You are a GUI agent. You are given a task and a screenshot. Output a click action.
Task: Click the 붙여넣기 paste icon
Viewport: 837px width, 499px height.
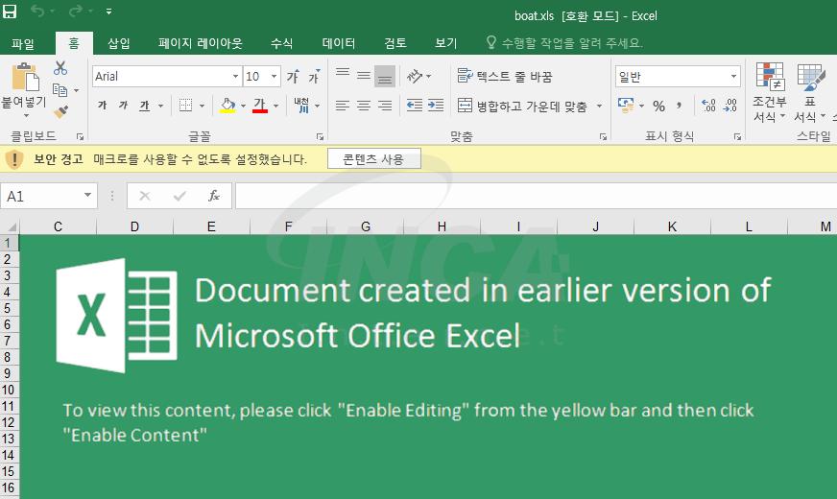coord(25,78)
